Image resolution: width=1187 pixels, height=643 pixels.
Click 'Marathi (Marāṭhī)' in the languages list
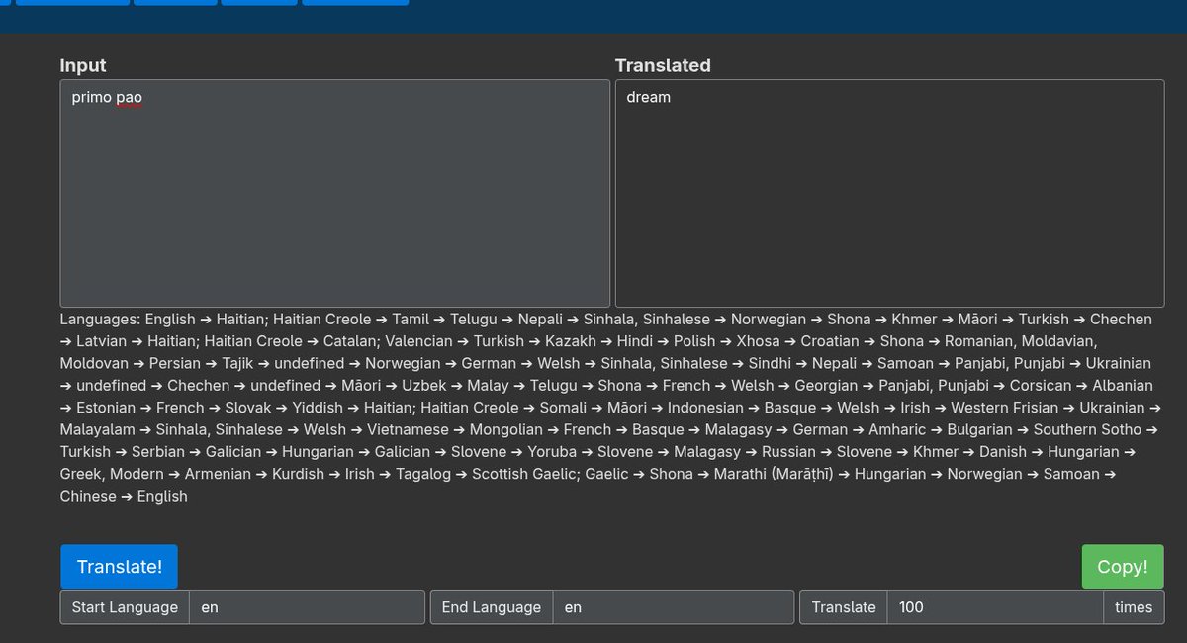tap(776, 474)
